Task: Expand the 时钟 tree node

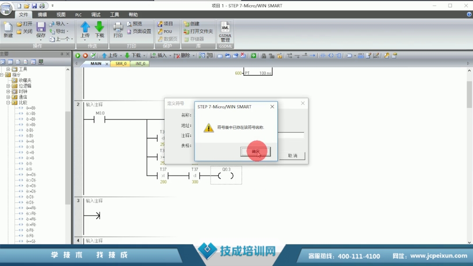Action: pyautogui.click(x=8, y=92)
